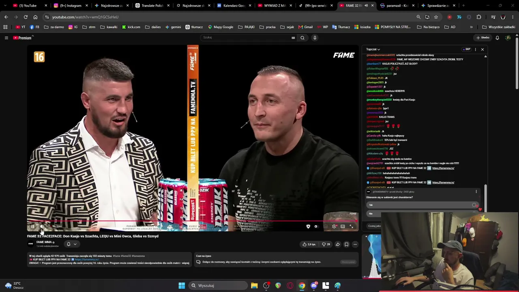Image resolution: width=519 pixels, height=292 pixels.
Task: Select the 'Tak' poll option
Action: coord(422,205)
